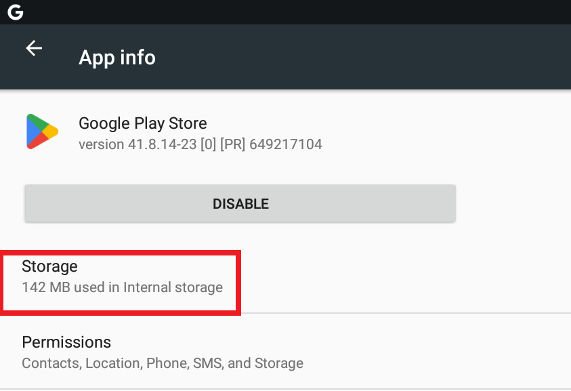This screenshot has width=571, height=391.
Task: Click the Google Play Store triangle icon
Action: pyautogui.click(x=42, y=131)
